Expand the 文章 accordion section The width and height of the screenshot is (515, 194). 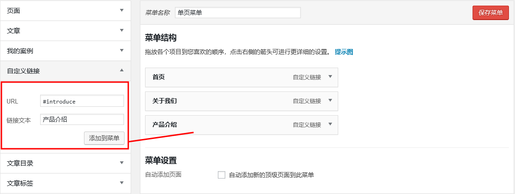[x=122, y=30]
